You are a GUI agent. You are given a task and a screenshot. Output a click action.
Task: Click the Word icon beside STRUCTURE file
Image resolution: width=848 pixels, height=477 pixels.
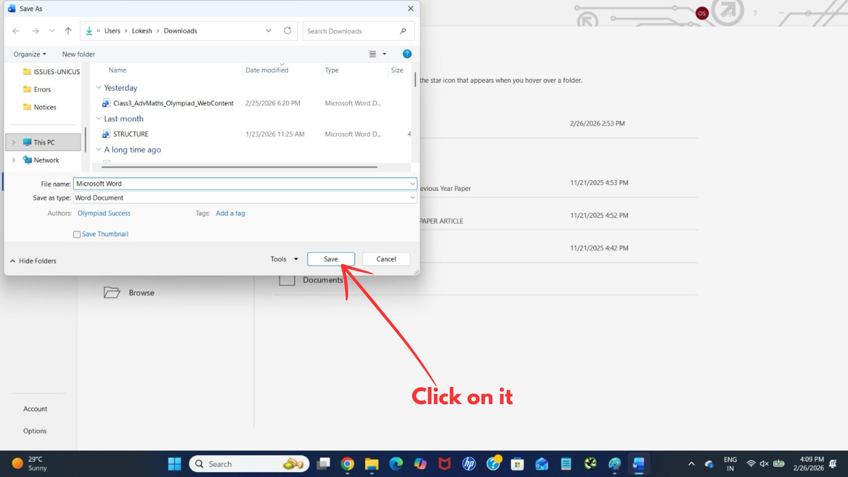click(106, 133)
